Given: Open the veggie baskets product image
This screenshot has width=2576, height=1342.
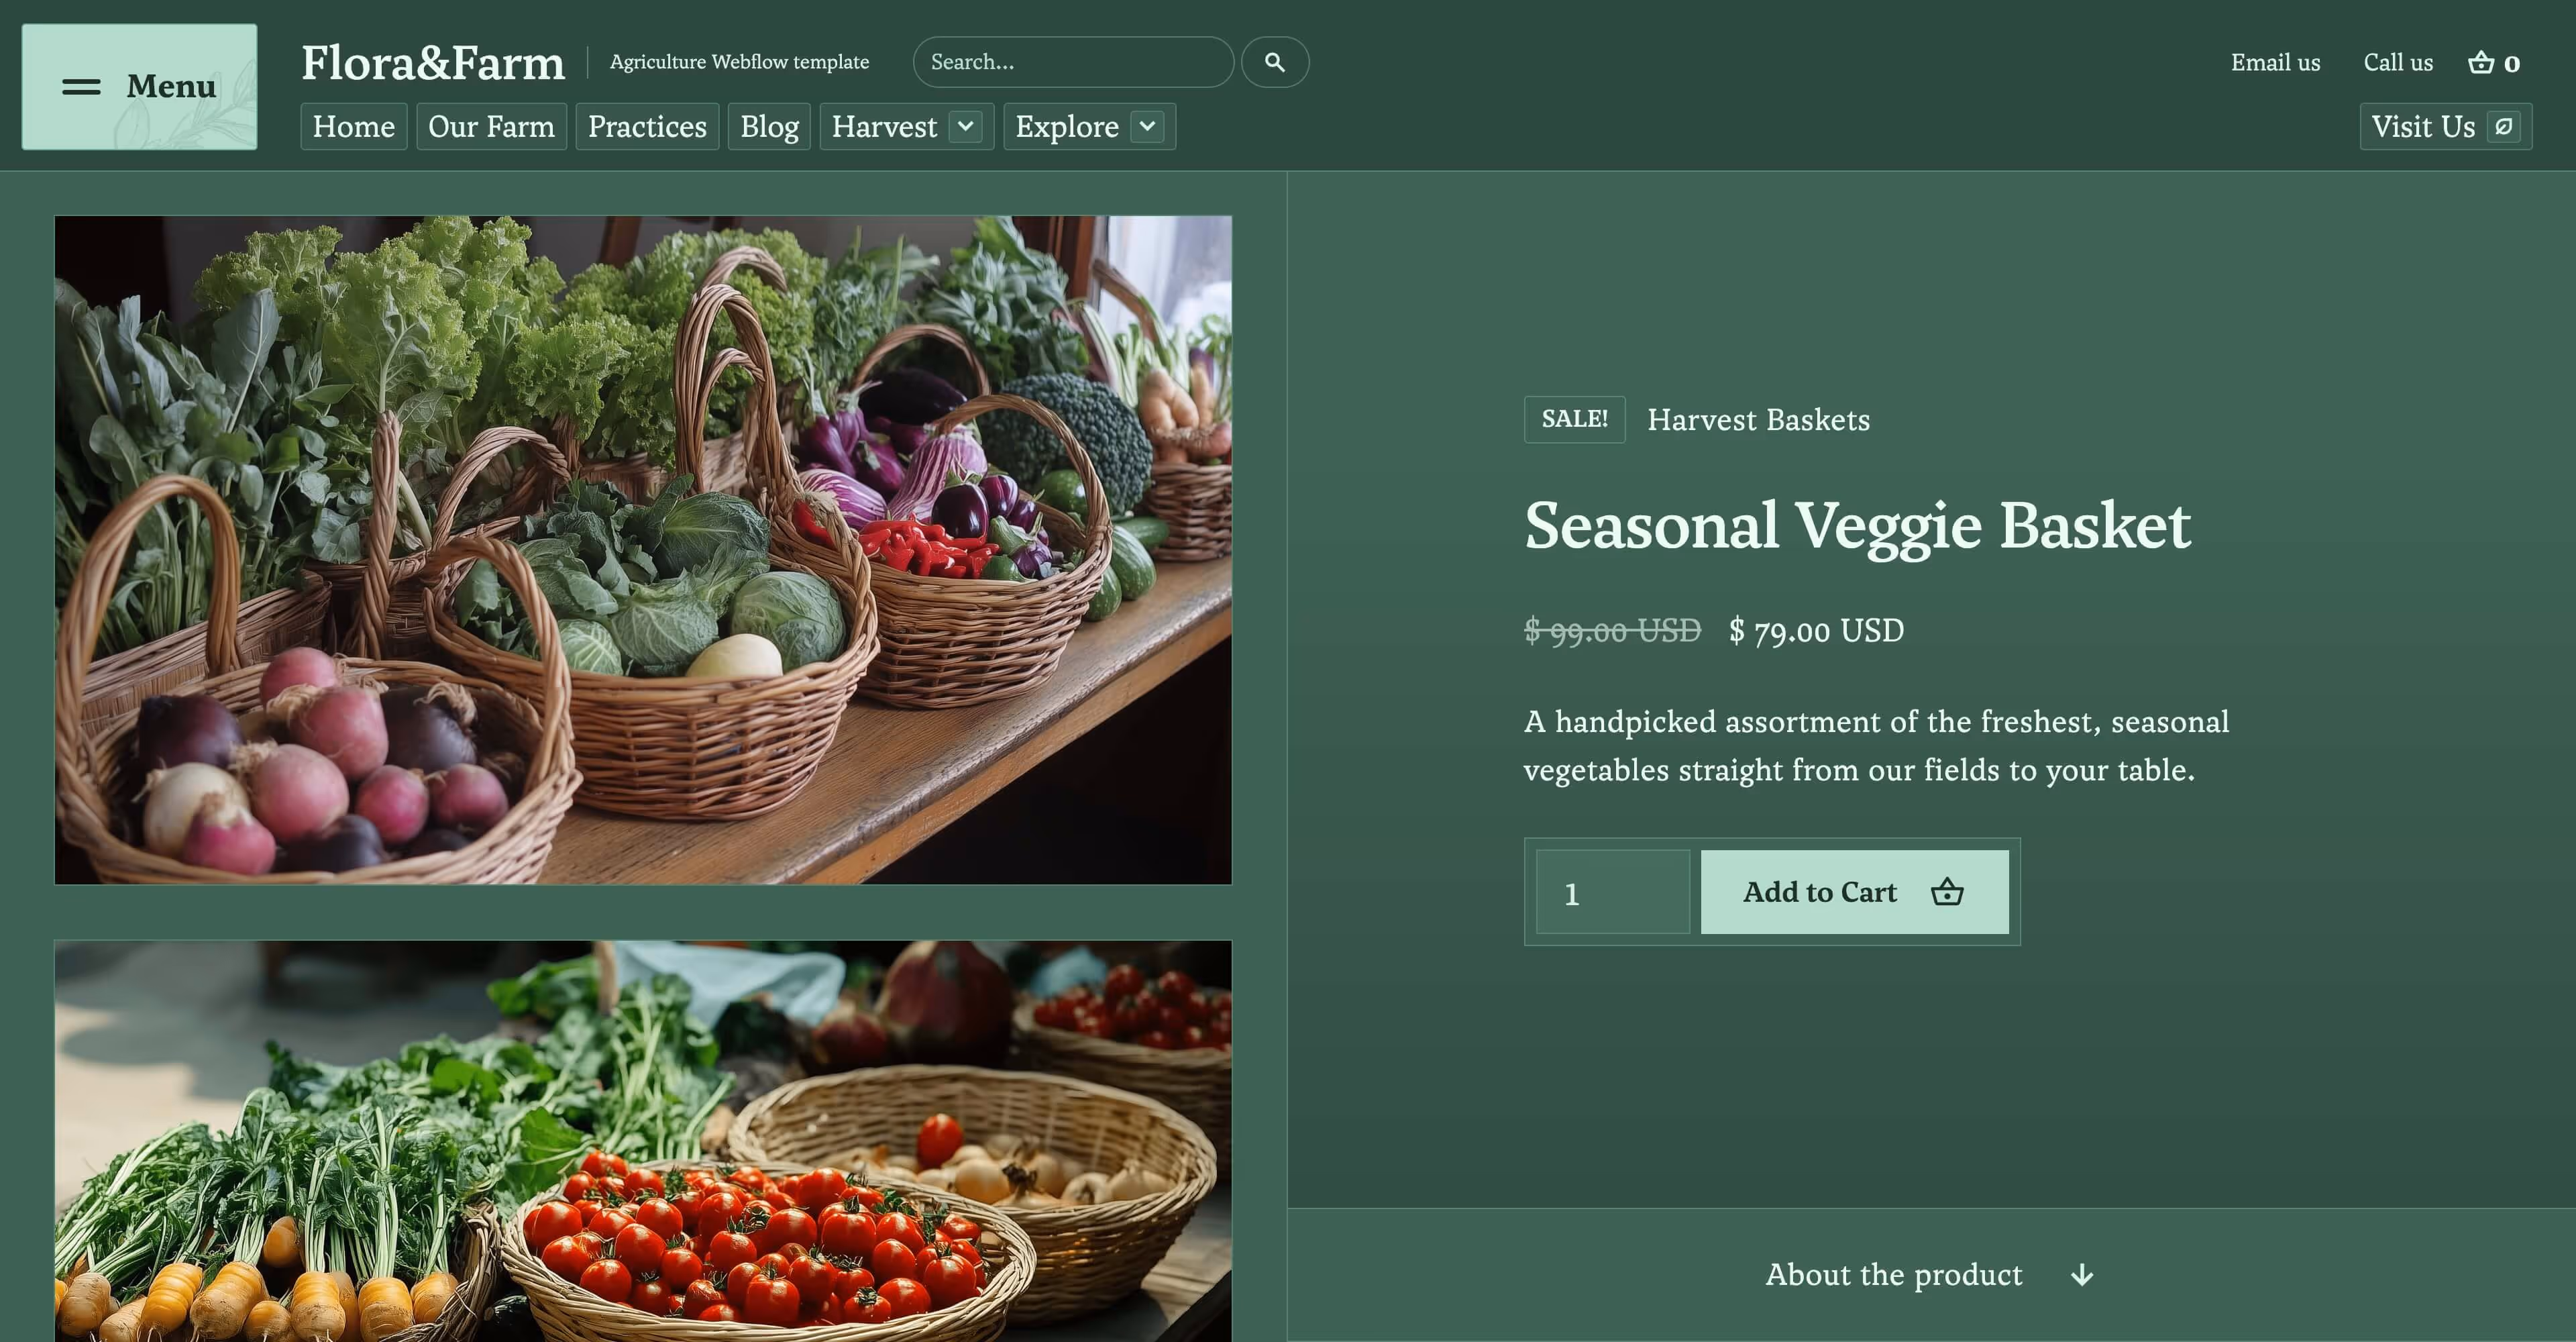Looking at the screenshot, I should (x=643, y=550).
